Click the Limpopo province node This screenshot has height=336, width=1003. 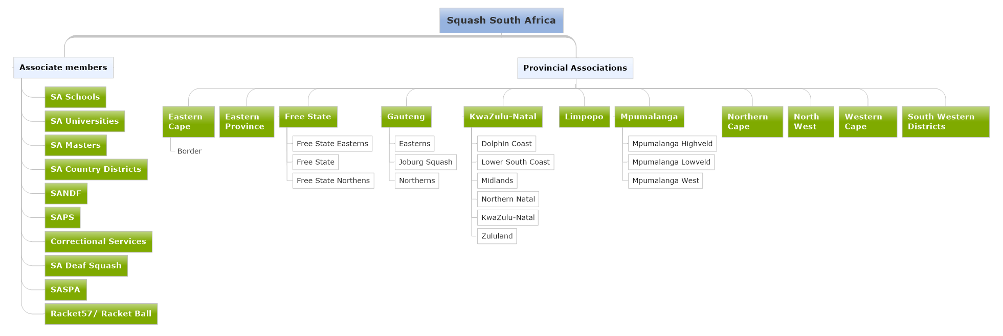click(584, 117)
